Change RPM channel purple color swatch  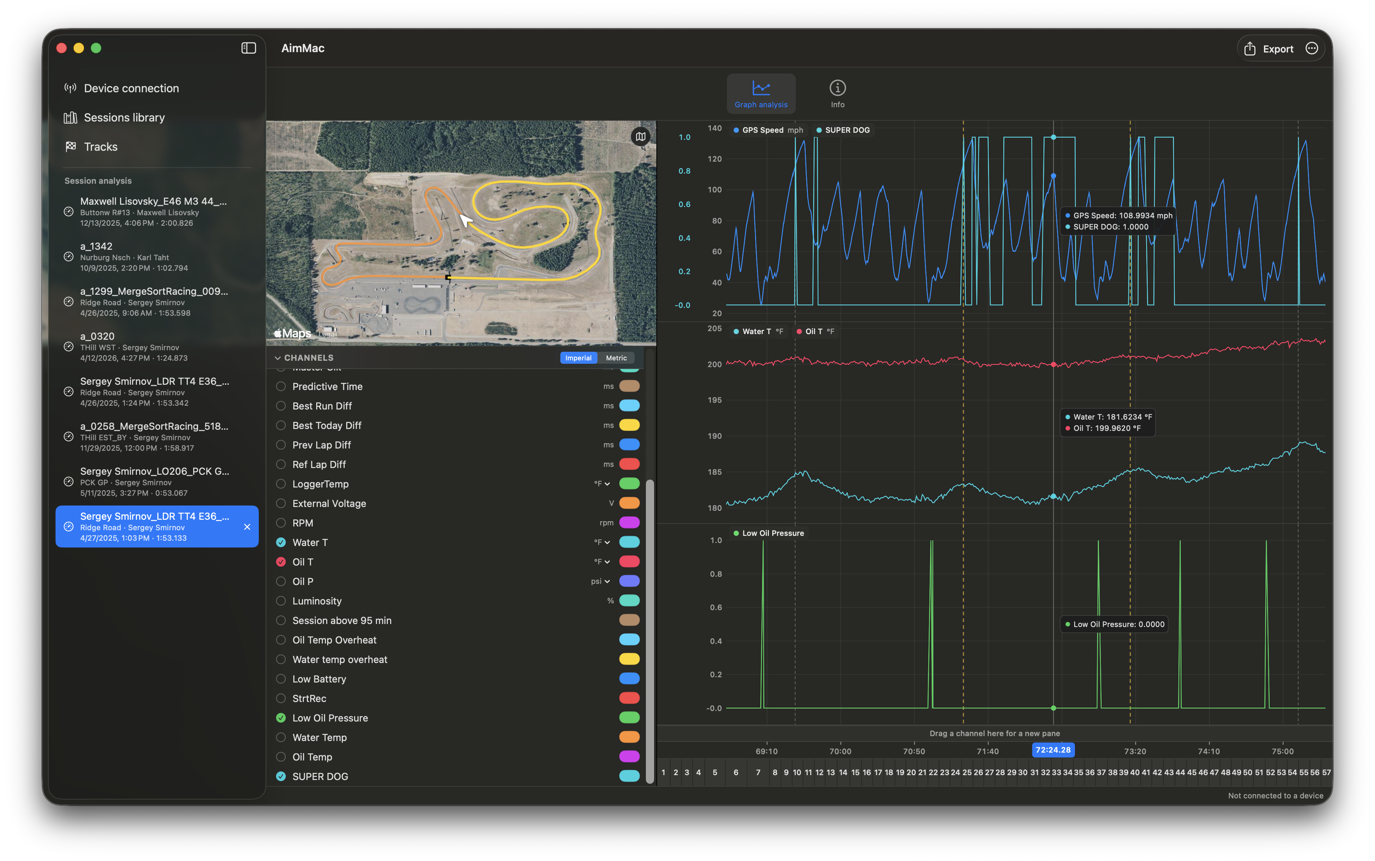pos(629,522)
